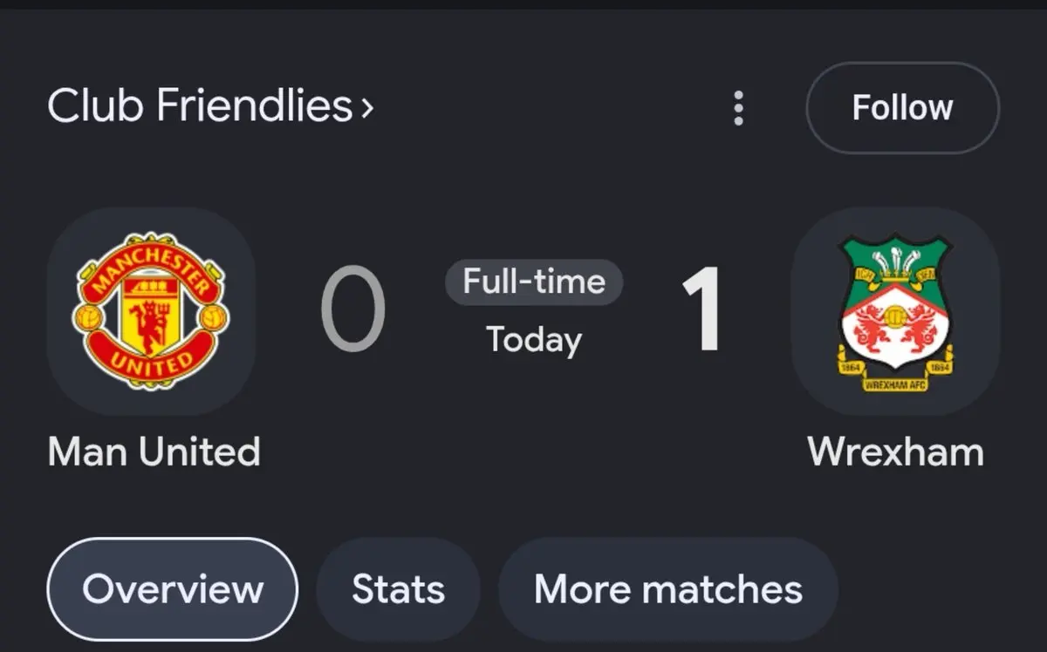This screenshot has width=1047, height=652.
Task: Click the white feathers atop Wrexham crest
Action: coord(894,257)
